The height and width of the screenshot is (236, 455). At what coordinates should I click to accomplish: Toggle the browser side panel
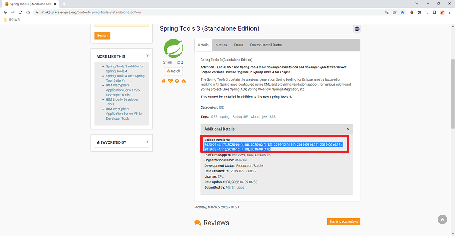pos(434,13)
